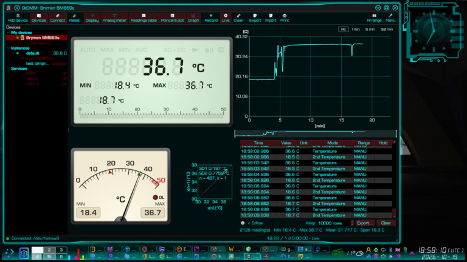467x262 pixels.
Task: Click the readings table vertical scrollbar thumb
Action: (x=394, y=212)
